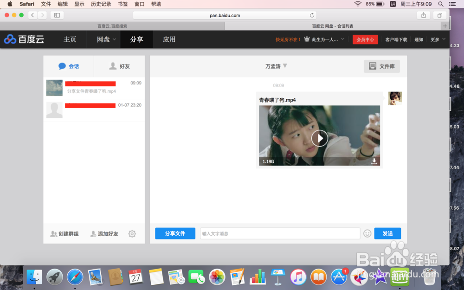Open the 主页 navigation tab
464x290 pixels.
pos(70,39)
